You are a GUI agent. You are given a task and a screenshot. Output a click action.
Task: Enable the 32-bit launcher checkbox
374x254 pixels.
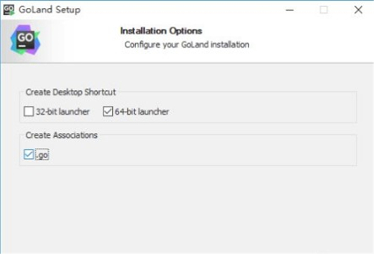point(29,112)
